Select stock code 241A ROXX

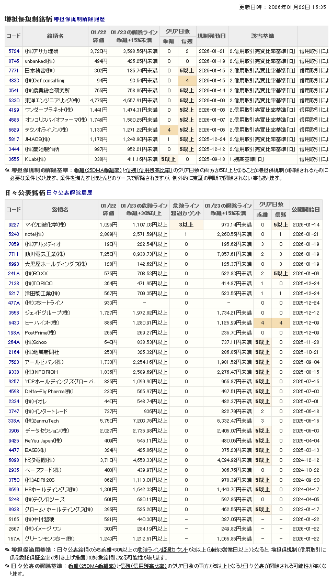pos(14,274)
